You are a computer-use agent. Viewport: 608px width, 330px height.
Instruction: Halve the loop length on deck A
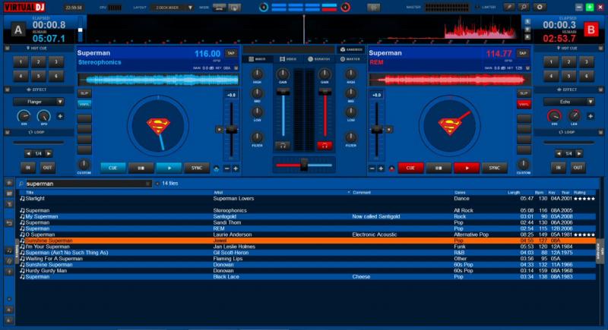28,153
